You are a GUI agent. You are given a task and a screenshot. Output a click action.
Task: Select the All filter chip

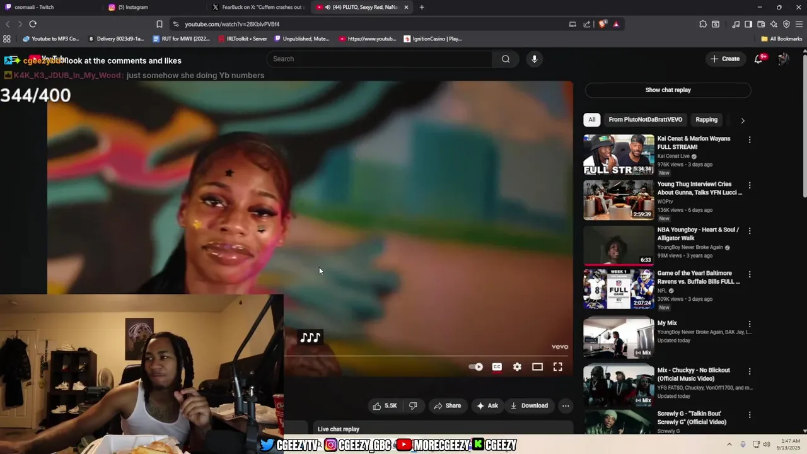coord(591,120)
